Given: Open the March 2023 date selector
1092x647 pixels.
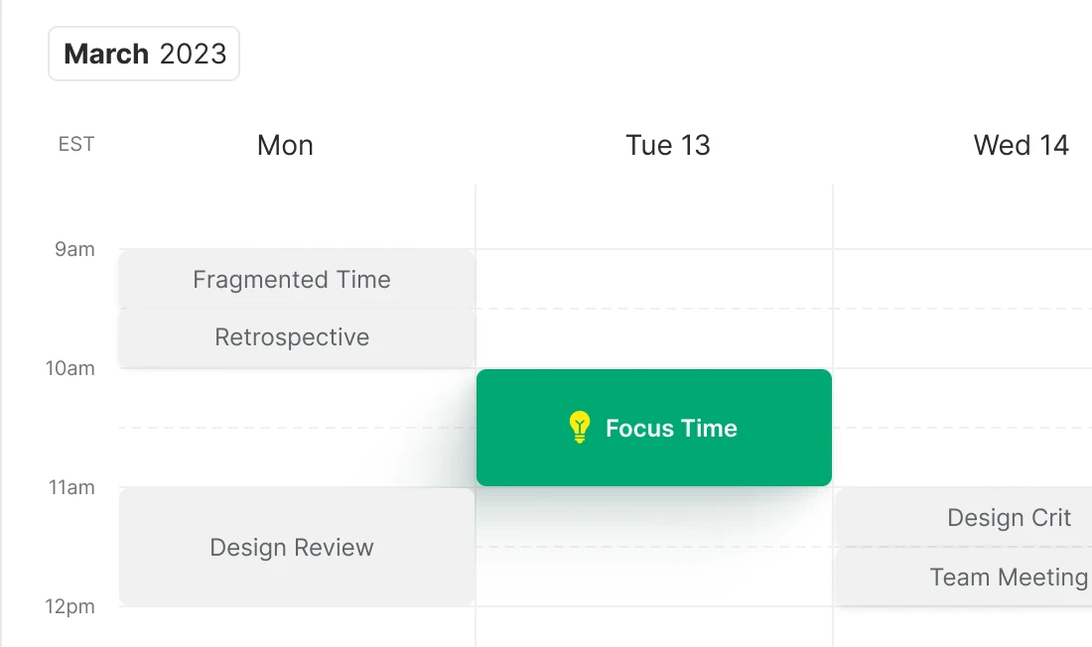Looking at the screenshot, I should [x=143, y=54].
